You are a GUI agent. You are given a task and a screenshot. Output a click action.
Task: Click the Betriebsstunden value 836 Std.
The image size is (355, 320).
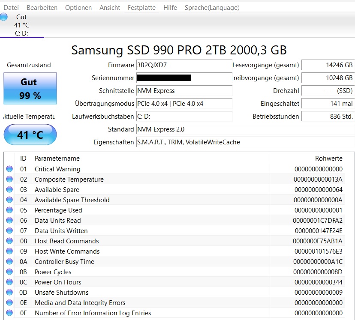[x=328, y=117]
